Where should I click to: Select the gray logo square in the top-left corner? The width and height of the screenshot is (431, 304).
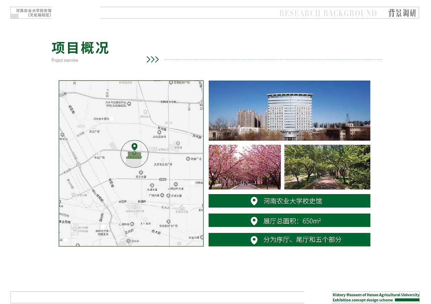click(x=14, y=16)
